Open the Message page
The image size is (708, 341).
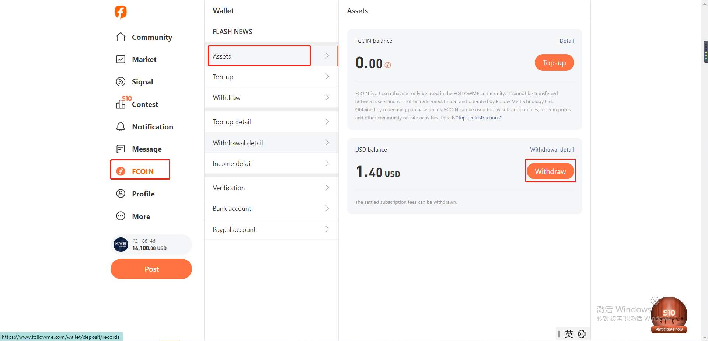point(147,149)
